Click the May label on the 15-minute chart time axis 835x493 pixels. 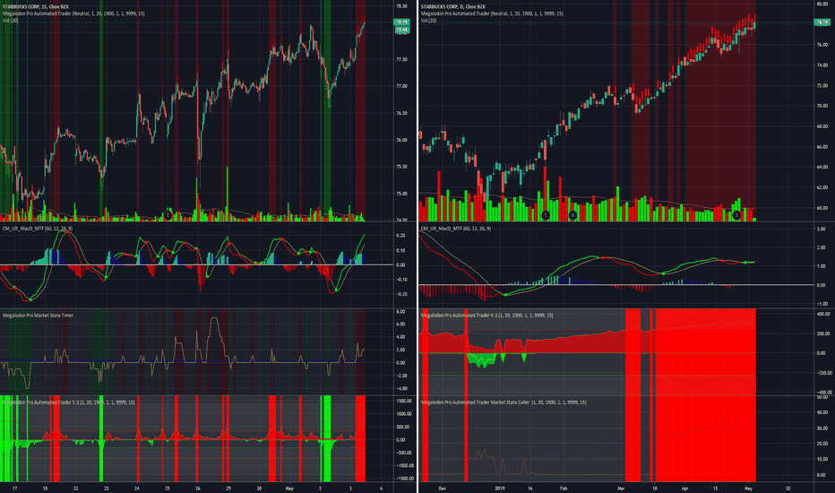pos(289,489)
